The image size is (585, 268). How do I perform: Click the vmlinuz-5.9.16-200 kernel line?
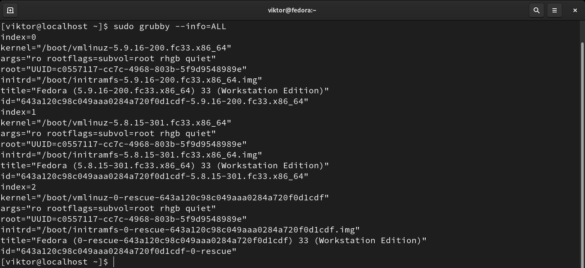click(x=116, y=48)
